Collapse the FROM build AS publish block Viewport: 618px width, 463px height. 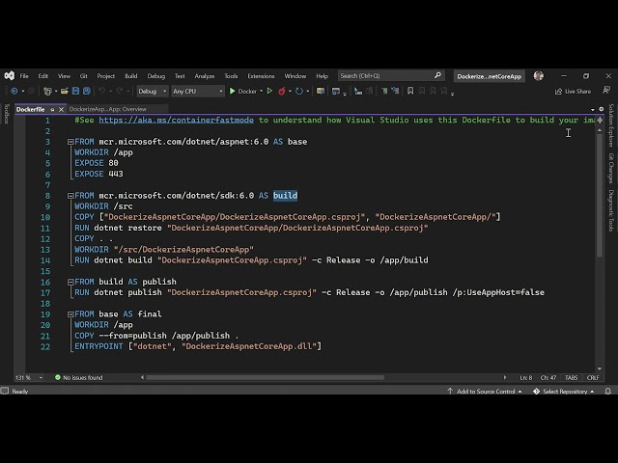[x=70, y=282]
